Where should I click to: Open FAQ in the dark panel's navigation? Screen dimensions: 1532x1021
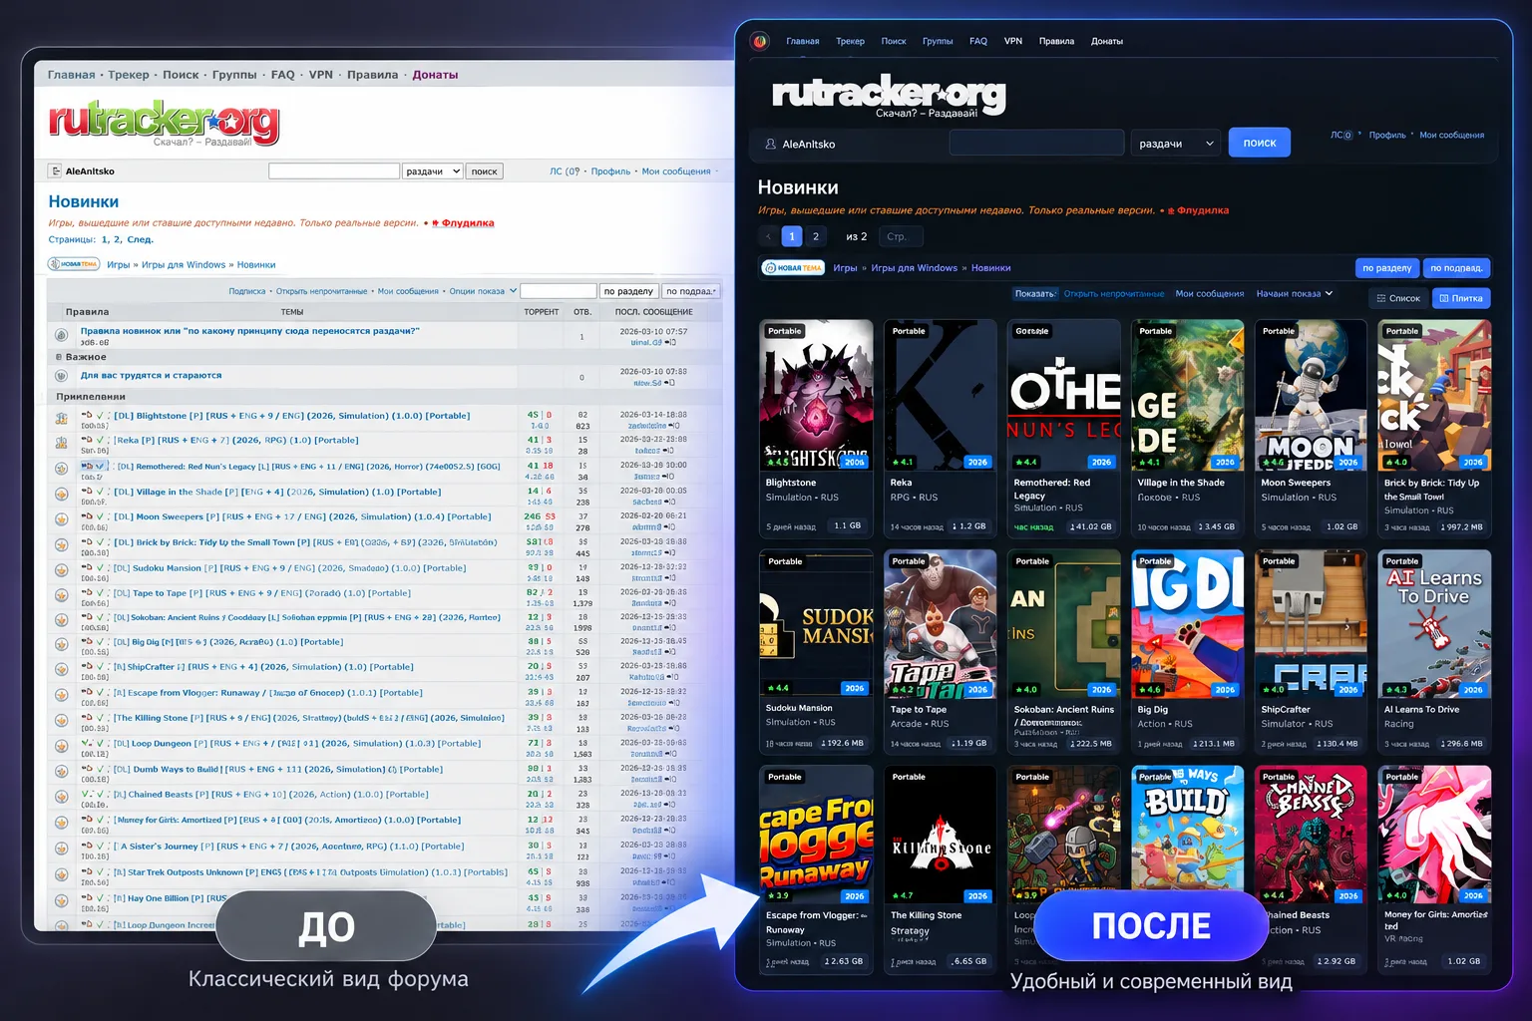(977, 41)
